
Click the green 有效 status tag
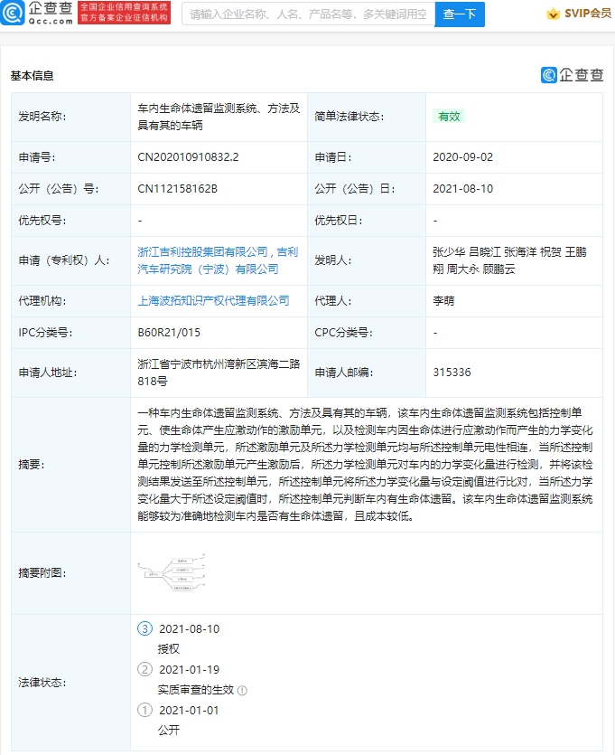coord(449,117)
